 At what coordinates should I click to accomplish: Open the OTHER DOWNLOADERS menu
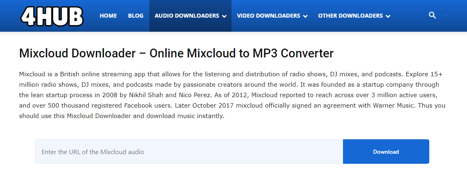(x=354, y=16)
